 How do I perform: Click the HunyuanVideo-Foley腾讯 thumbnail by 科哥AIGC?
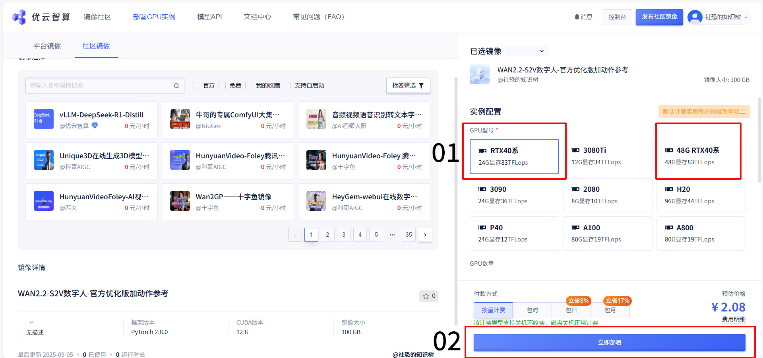coord(180,160)
